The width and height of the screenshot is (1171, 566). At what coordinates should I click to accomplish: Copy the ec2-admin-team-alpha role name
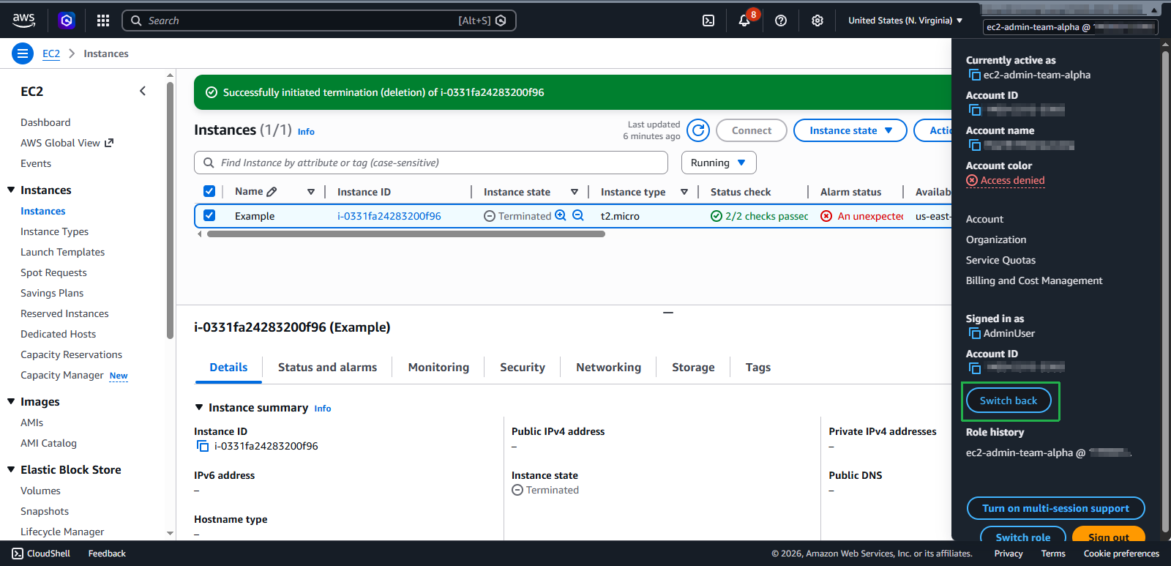tap(974, 75)
